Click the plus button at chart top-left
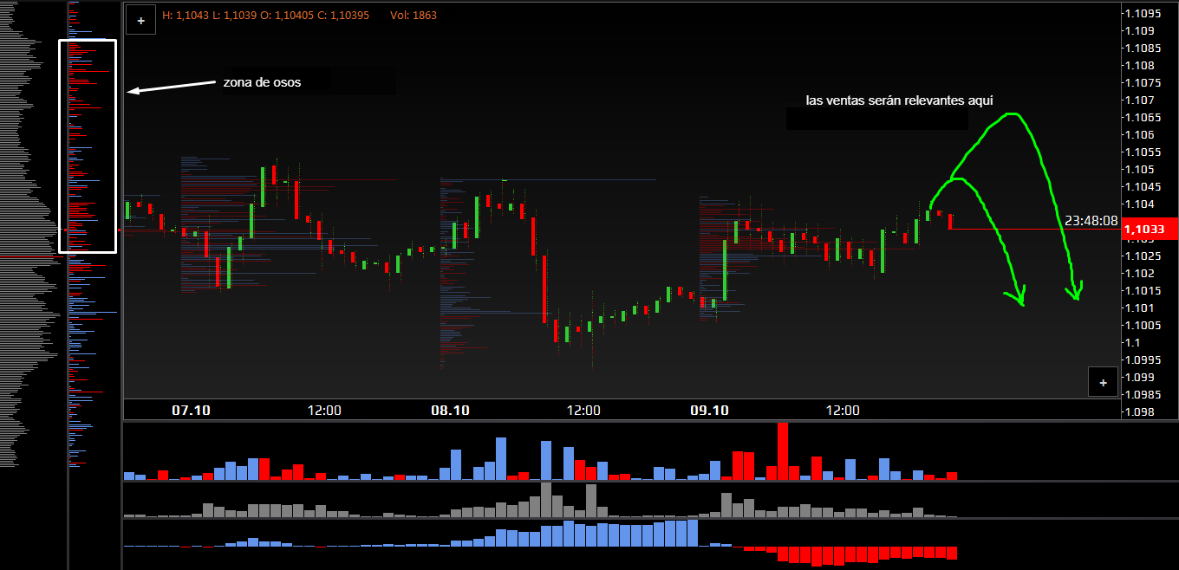Viewport: 1179px width, 570px height. (140, 20)
